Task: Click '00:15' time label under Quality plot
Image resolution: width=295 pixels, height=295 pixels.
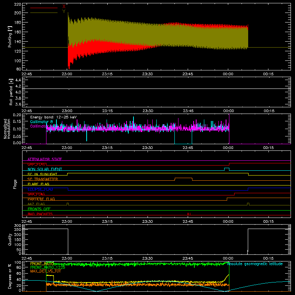Action: [x=268, y=258]
